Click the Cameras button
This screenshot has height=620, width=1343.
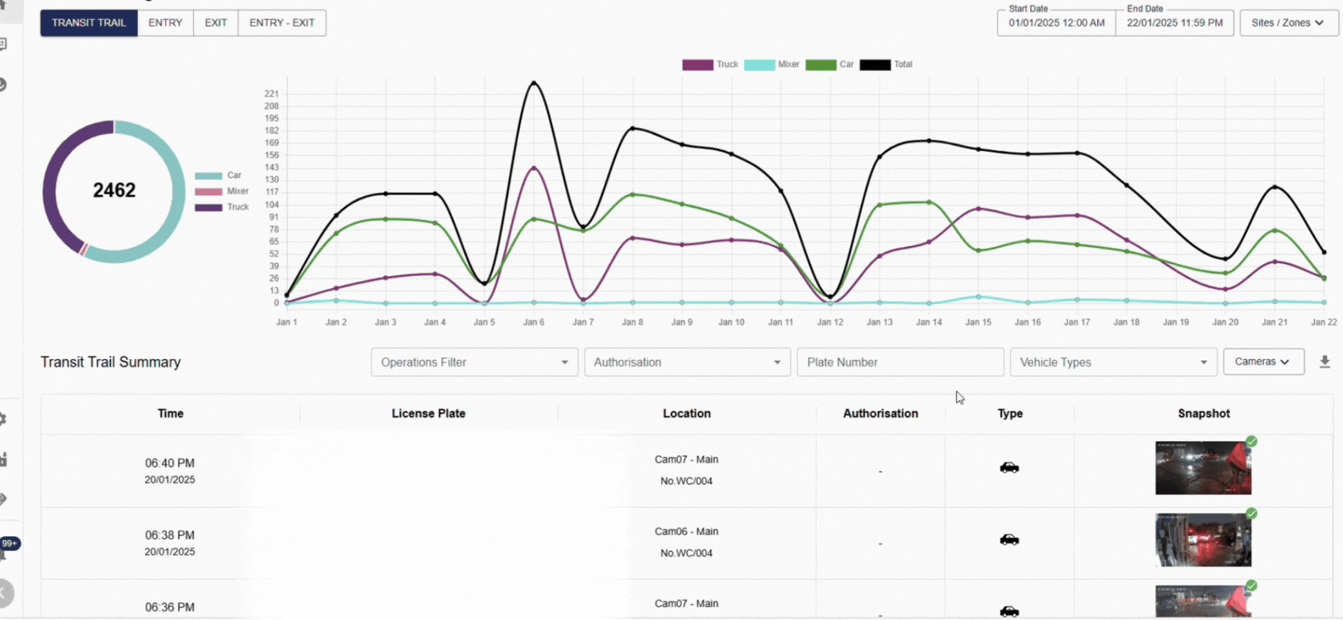1262,362
